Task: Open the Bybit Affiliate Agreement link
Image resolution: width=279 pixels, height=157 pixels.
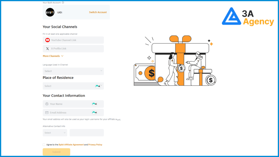Action: (x=71, y=145)
